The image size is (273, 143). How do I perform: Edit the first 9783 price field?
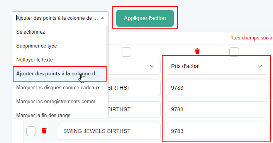217,88
